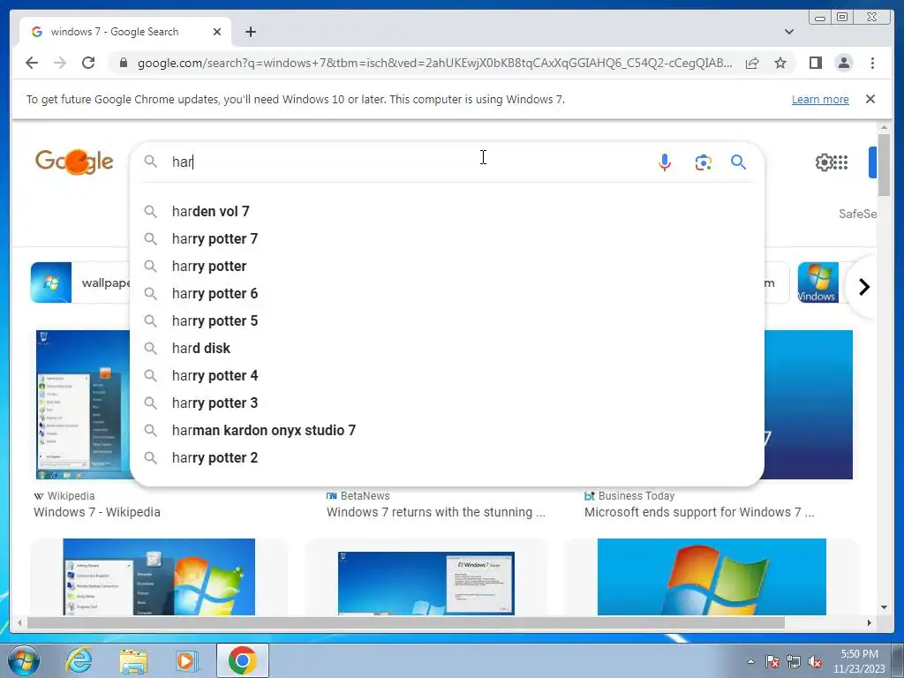Launch Internet Explorer from taskbar

79,660
